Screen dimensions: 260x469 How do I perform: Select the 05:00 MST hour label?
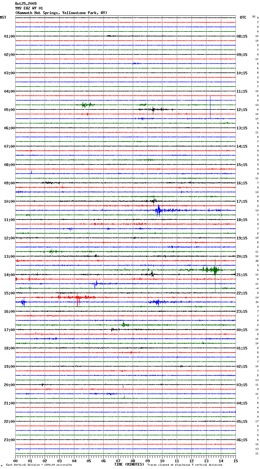tap(9, 110)
